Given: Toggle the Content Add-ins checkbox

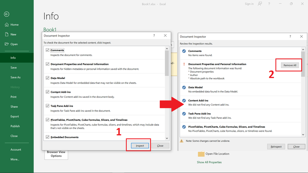Looking at the screenshot, I should click(47, 92).
